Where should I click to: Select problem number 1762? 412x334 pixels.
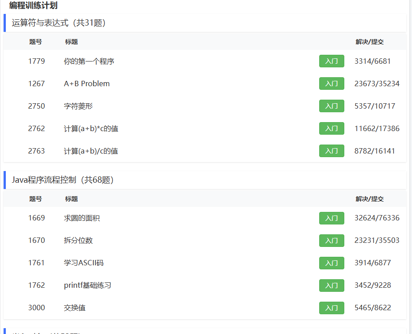(x=36, y=285)
